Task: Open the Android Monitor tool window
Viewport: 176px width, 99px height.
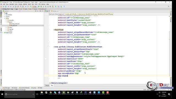Action: (24, 88)
